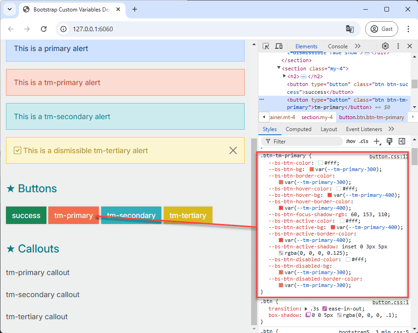Screen dimensions: 418x333
Task: Select the 'This is a tm-primary alert' text
Action: [57, 83]
